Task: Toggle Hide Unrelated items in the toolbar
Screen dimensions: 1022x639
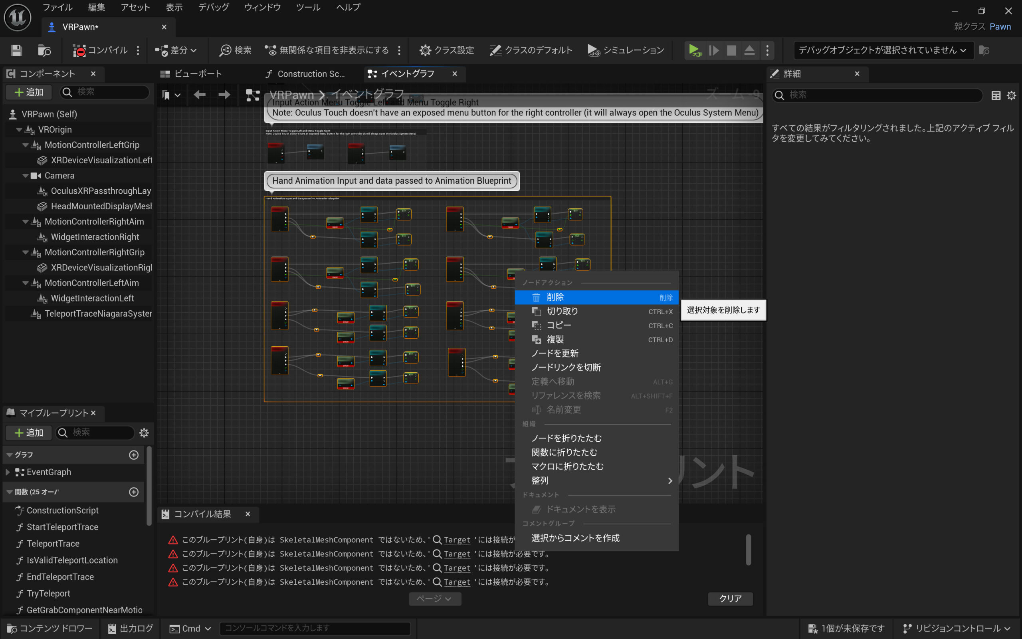Action: click(x=327, y=50)
